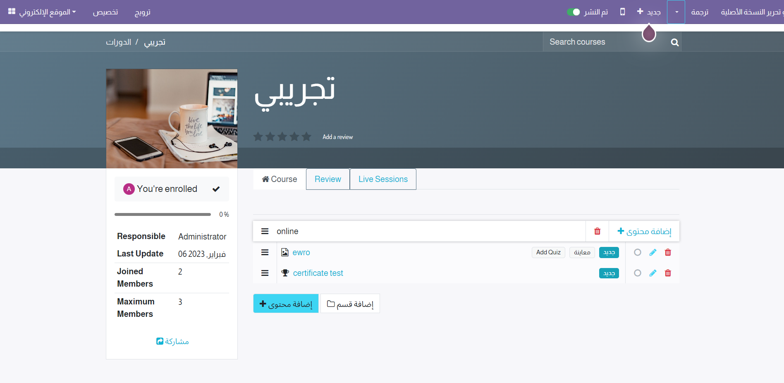The image size is (784, 383).
Task: Open the تخصيص customize menu
Action: tap(105, 12)
